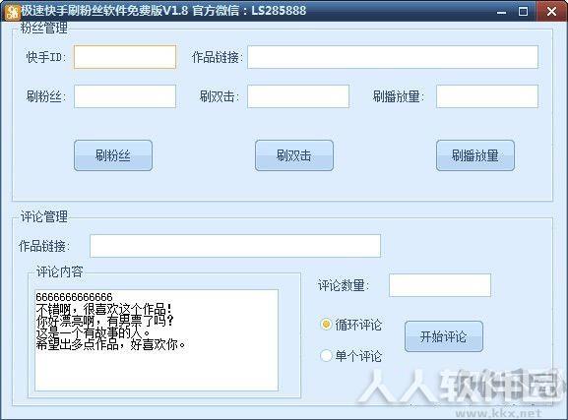Click the 刷粉丝 quantity input field
Image resolution: width=568 pixels, height=420 pixels.
125,96
